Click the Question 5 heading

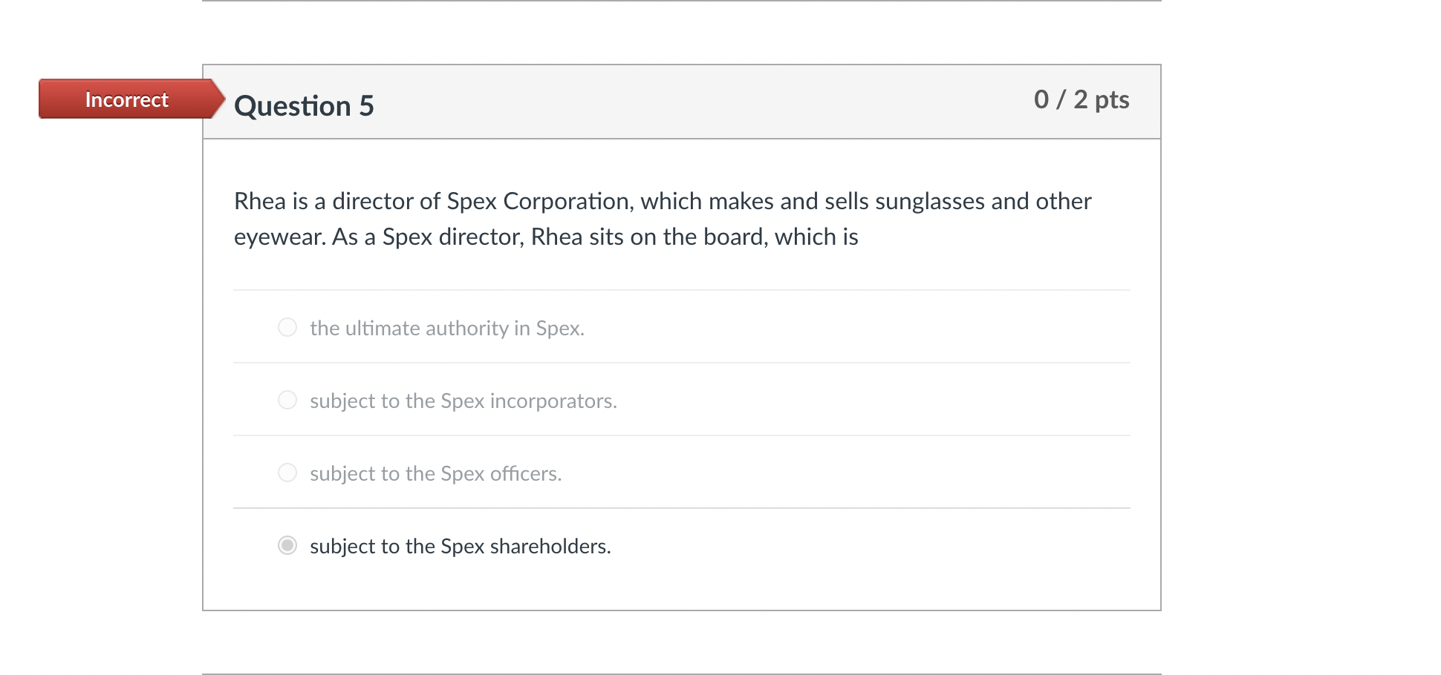303,105
